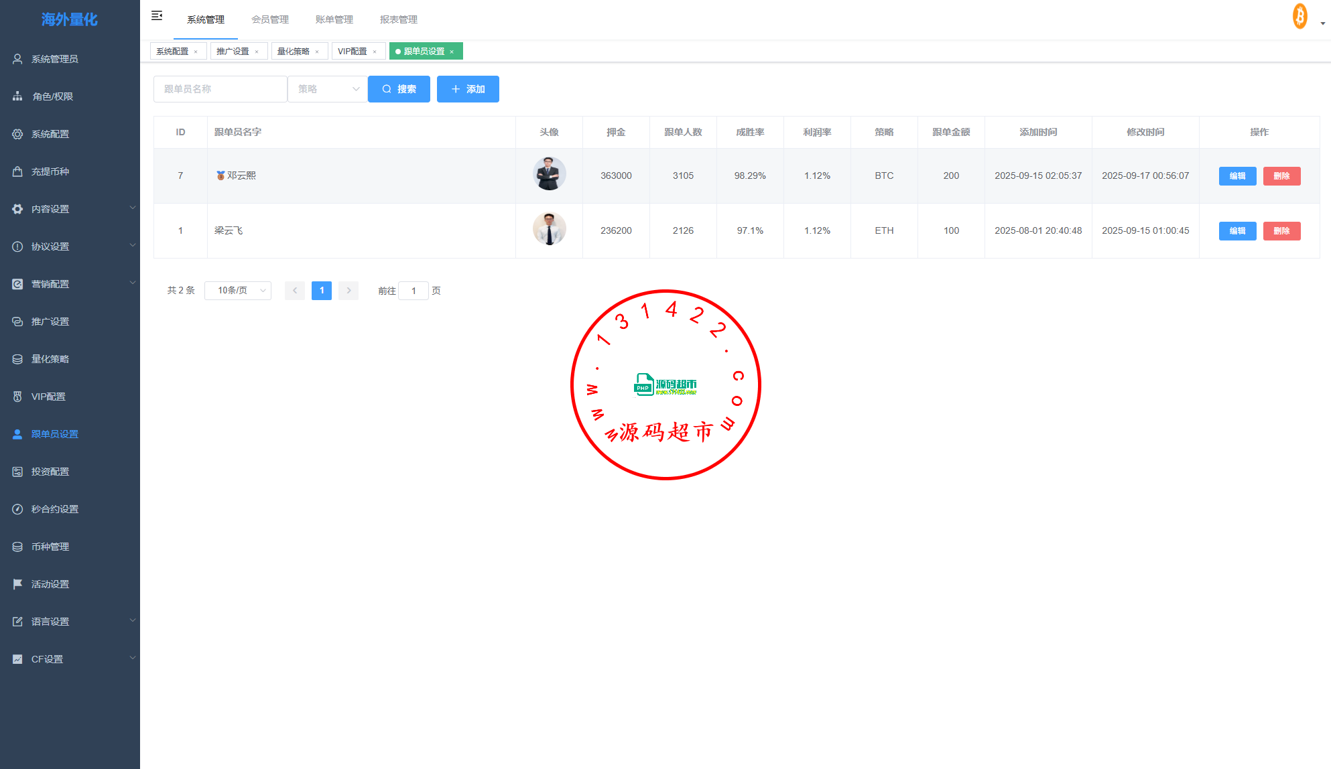Click the 添加 button

pyautogui.click(x=468, y=89)
